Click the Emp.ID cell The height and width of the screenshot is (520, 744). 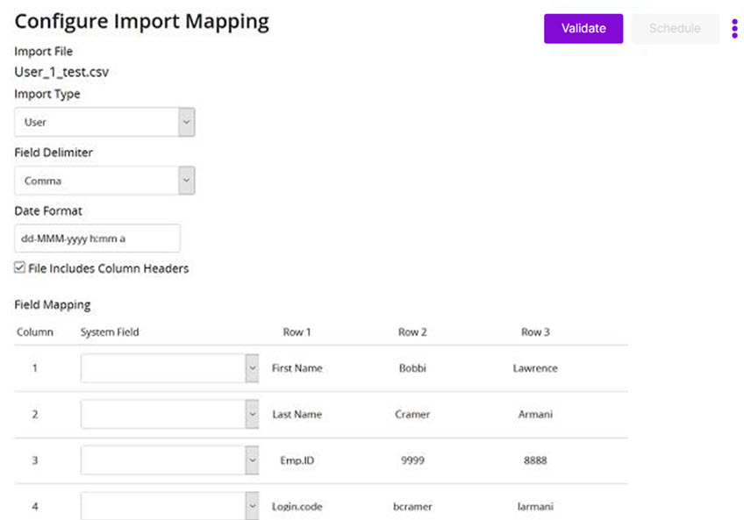click(x=297, y=460)
